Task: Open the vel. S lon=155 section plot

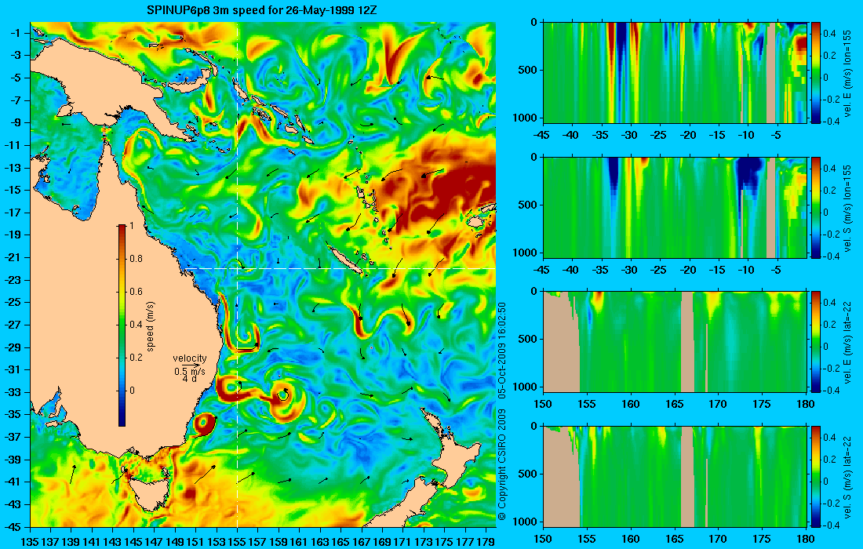Action: point(675,207)
